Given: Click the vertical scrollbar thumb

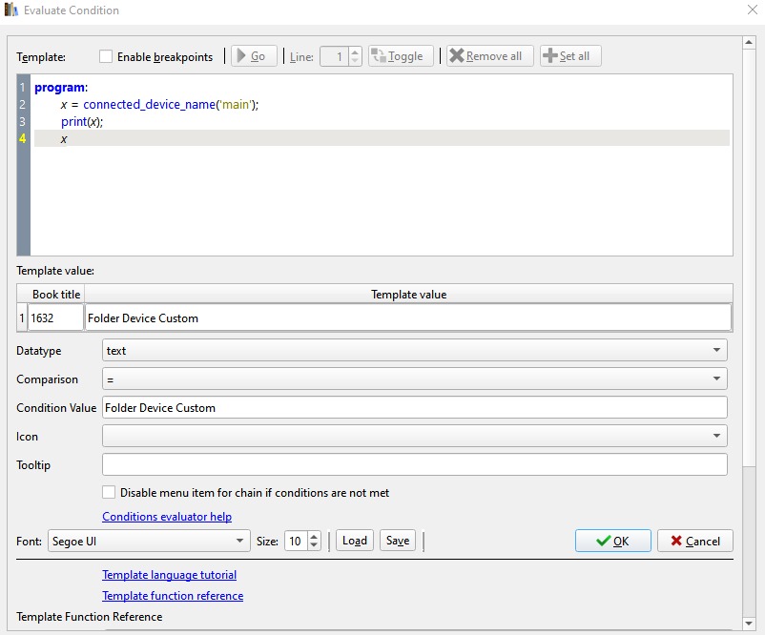Looking at the screenshot, I should [749, 257].
